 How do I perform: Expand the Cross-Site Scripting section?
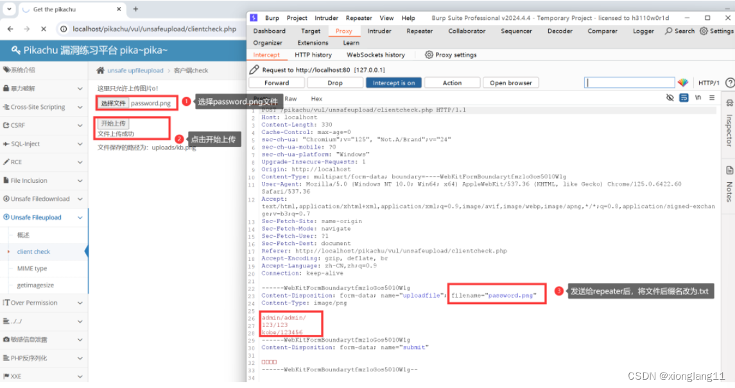point(44,106)
